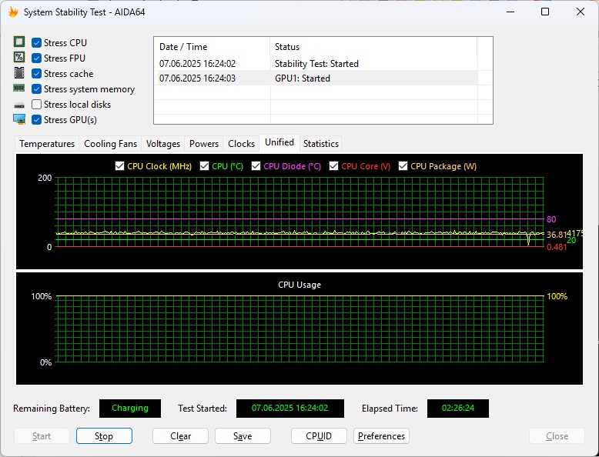Click the Date / Time column header
Screen dimensions: 599x457
[212, 47]
